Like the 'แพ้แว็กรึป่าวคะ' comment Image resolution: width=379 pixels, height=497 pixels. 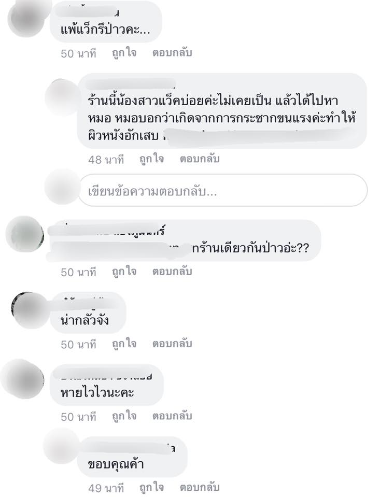(124, 53)
